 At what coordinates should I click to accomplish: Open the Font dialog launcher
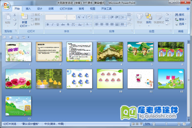point(91,31)
